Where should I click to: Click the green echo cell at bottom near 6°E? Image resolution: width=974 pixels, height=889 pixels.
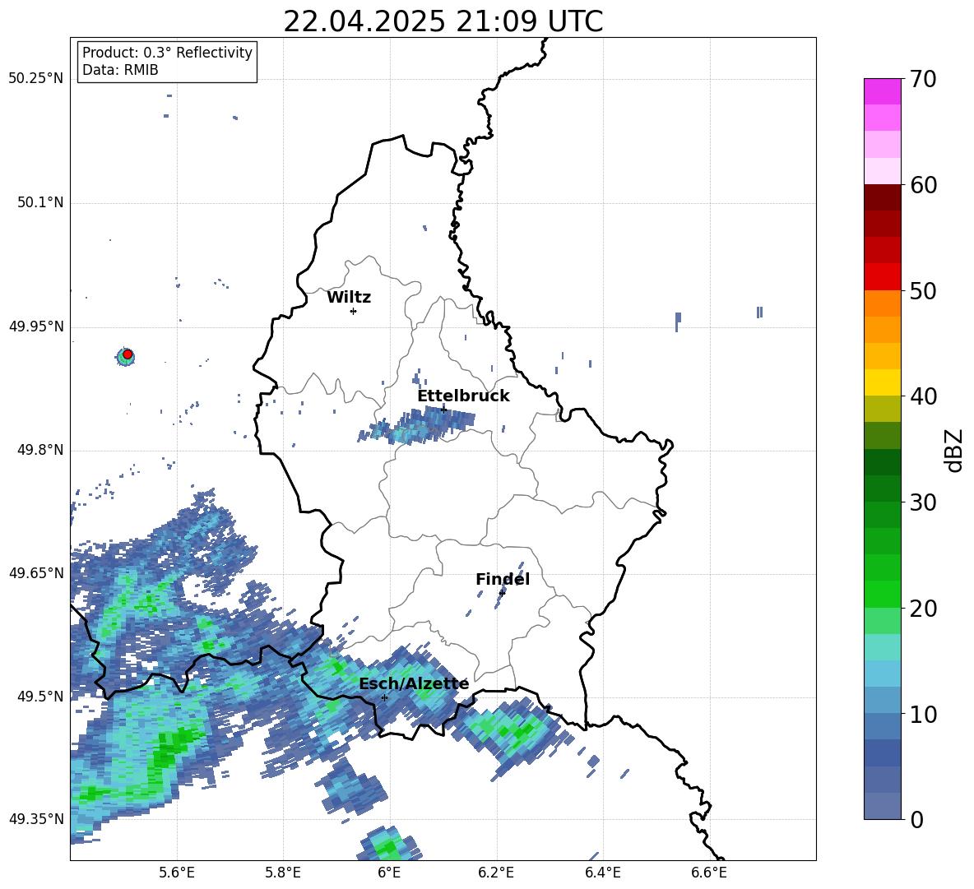[x=390, y=845]
